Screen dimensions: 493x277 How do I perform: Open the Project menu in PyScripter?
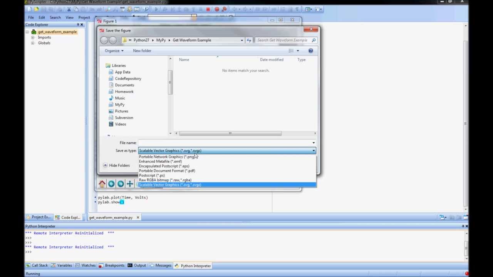tap(84, 17)
